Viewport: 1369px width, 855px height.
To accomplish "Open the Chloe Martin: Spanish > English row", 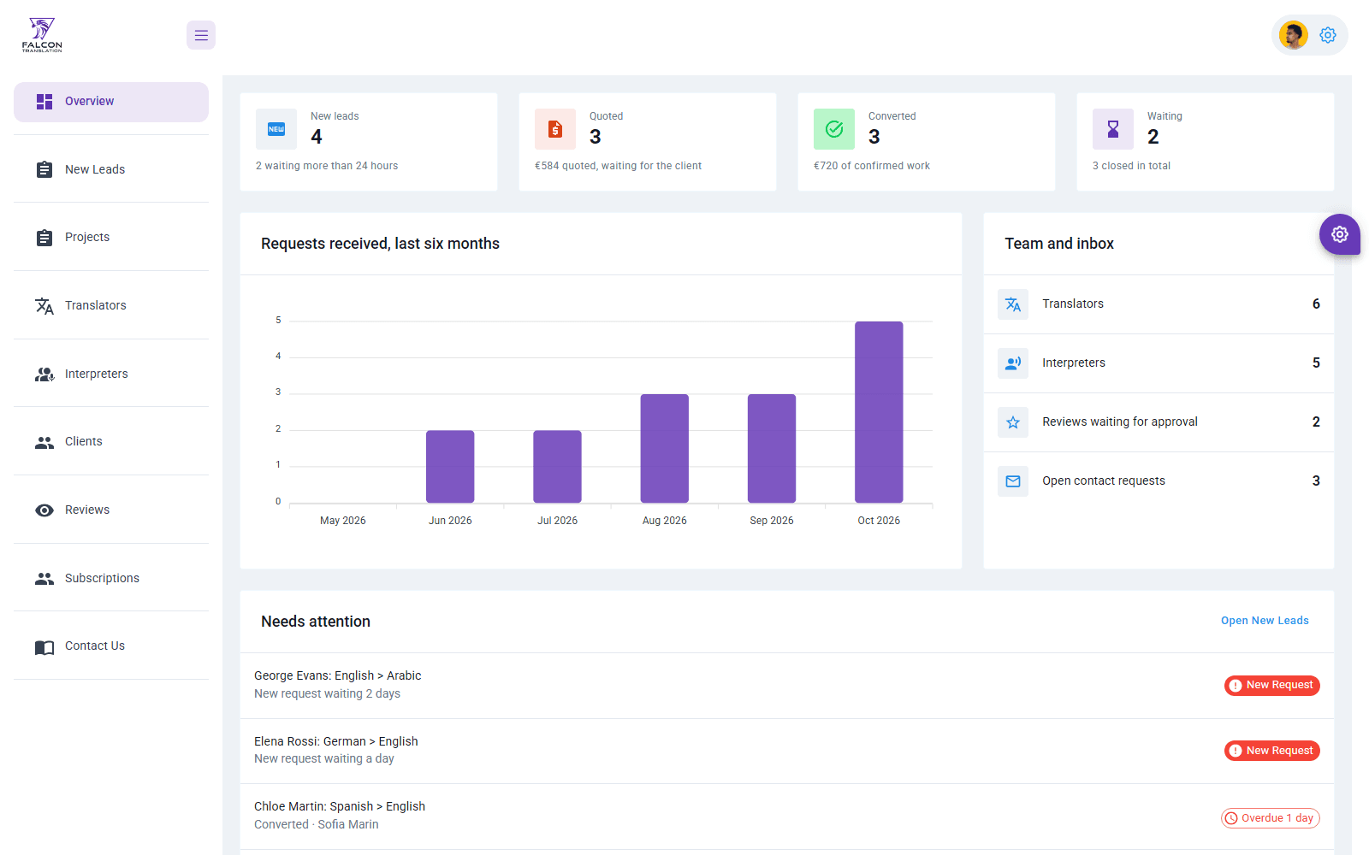I will coord(787,817).
